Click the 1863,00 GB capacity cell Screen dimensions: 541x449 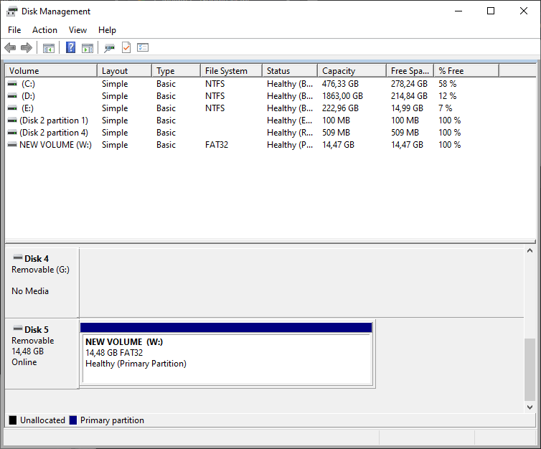pyautogui.click(x=343, y=96)
